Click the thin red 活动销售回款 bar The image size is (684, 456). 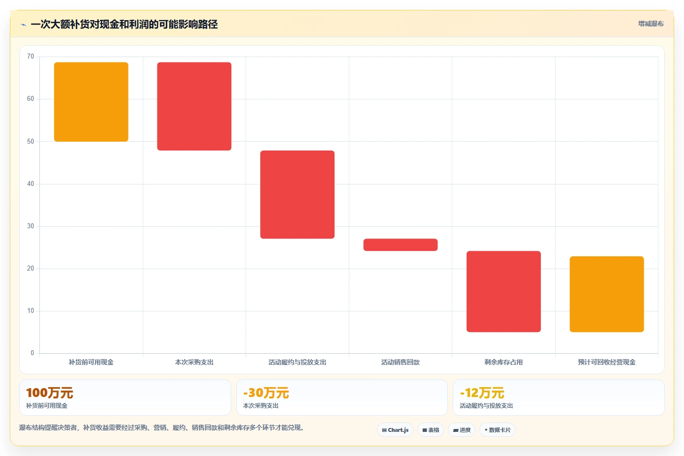[x=401, y=245]
